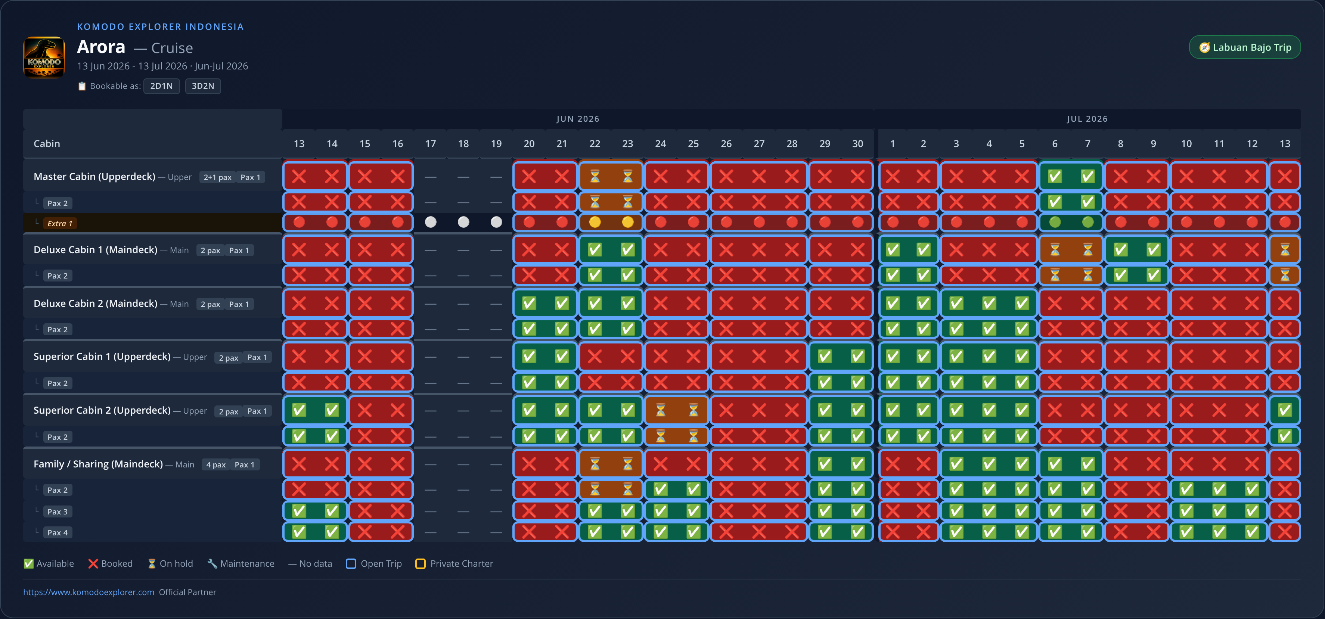Click the date 30 column header in June

857,143
